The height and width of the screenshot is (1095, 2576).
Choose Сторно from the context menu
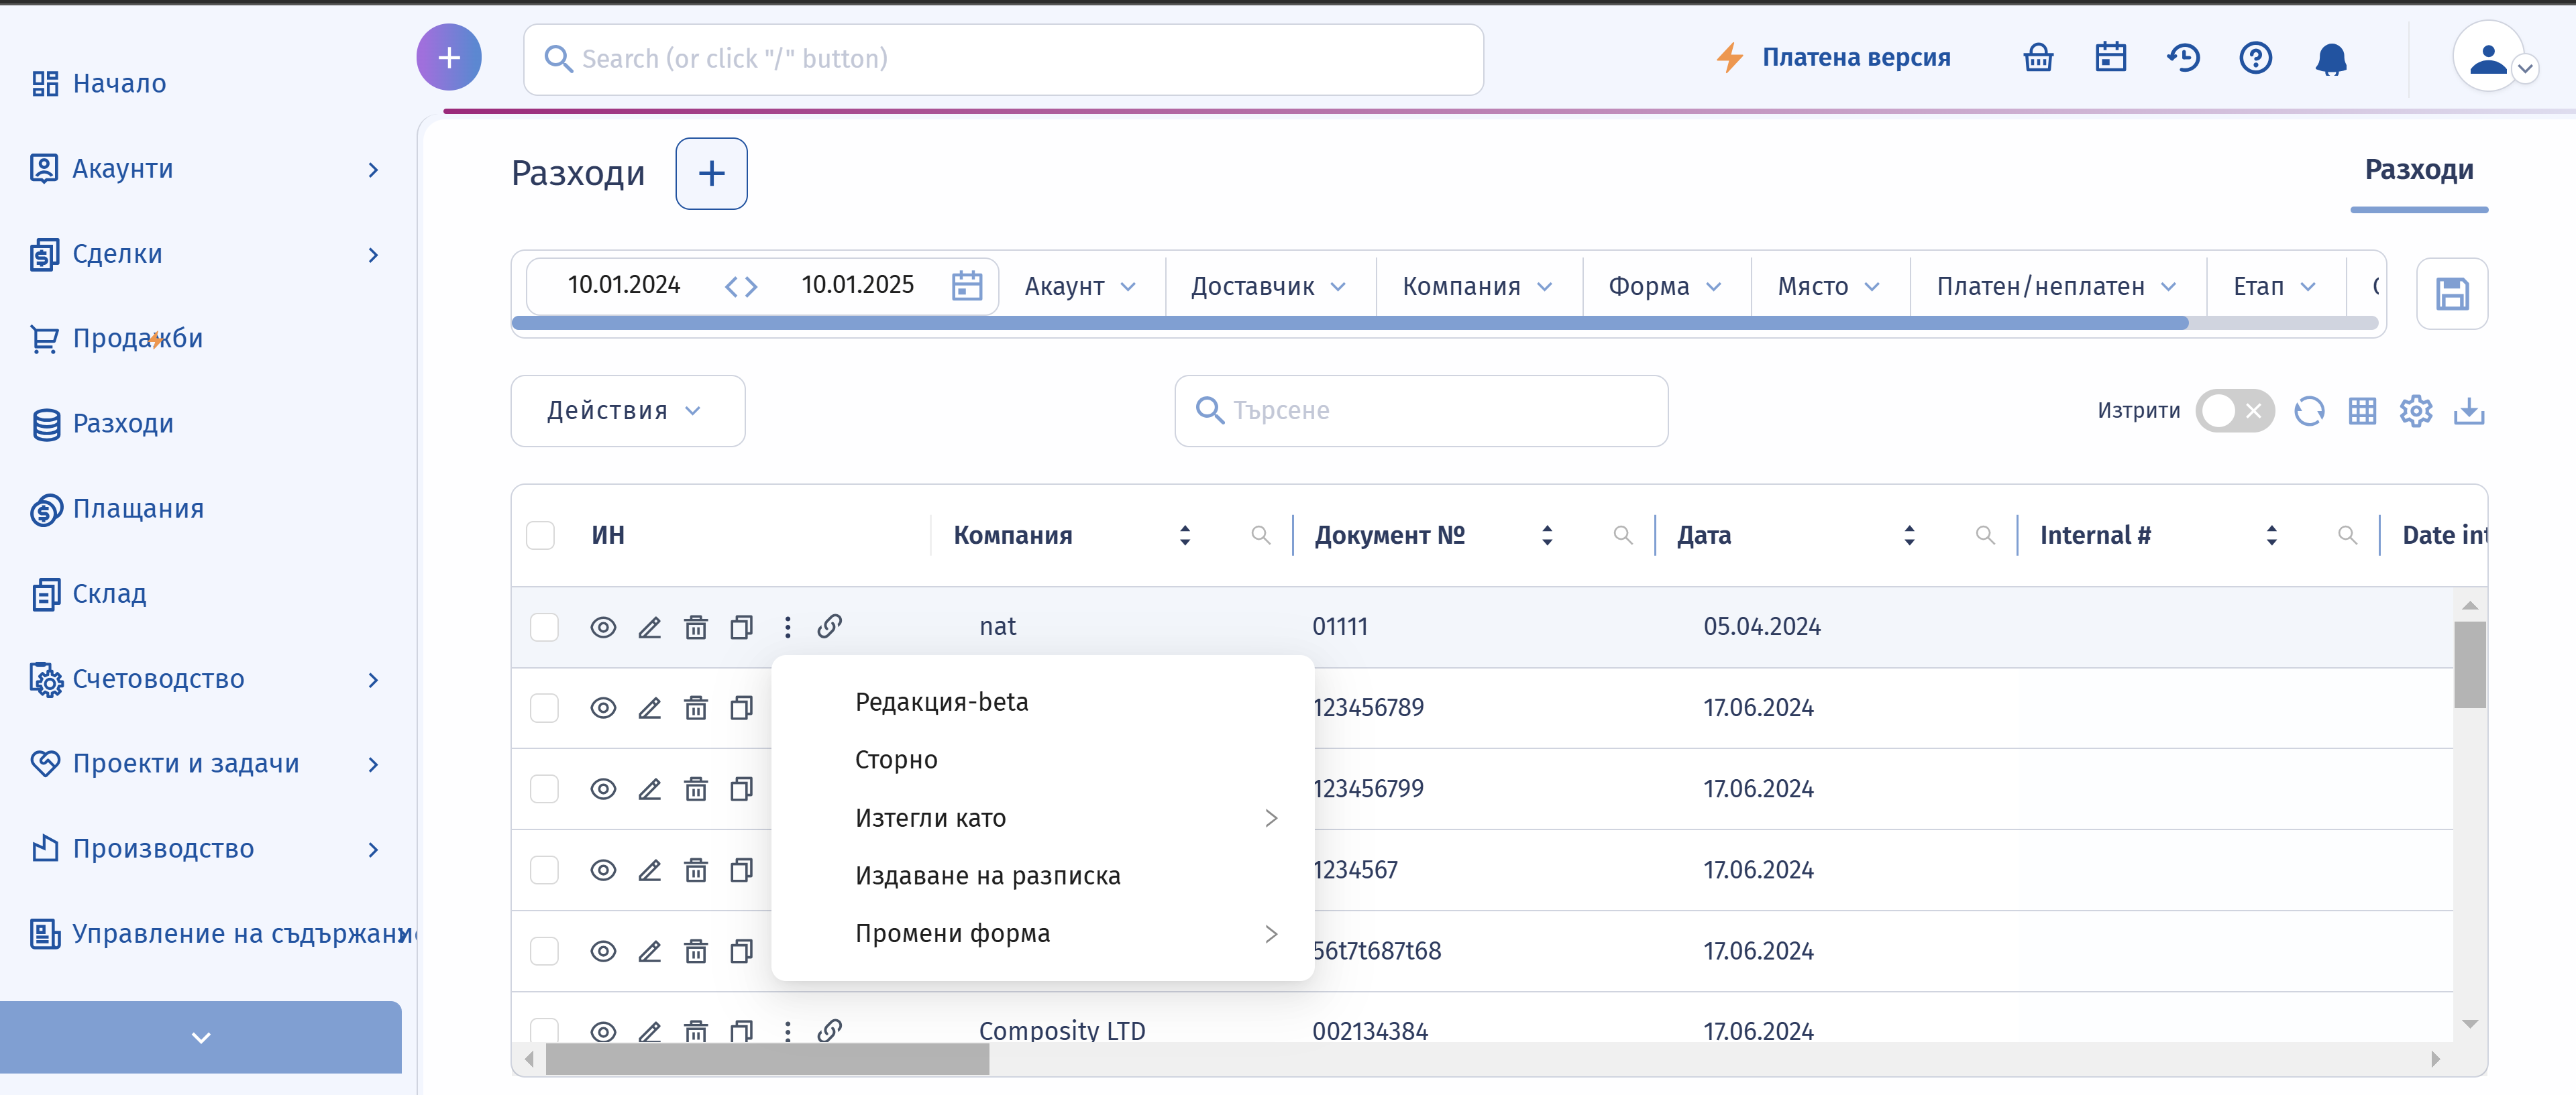tap(896, 760)
